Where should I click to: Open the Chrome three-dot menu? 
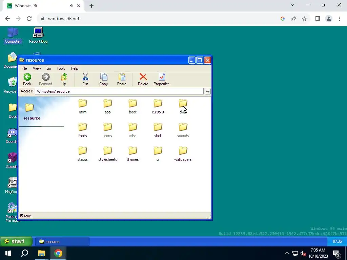tap(340, 19)
